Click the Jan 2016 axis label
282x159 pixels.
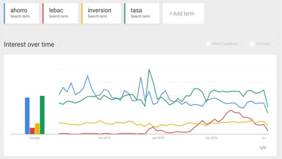click(158, 138)
